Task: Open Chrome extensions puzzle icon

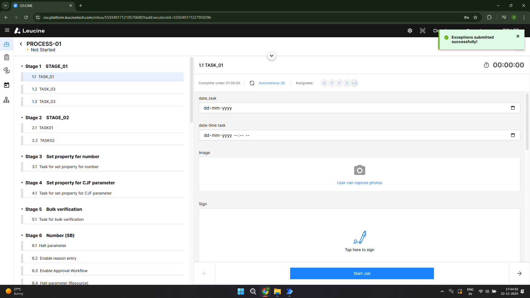Action: (489, 17)
